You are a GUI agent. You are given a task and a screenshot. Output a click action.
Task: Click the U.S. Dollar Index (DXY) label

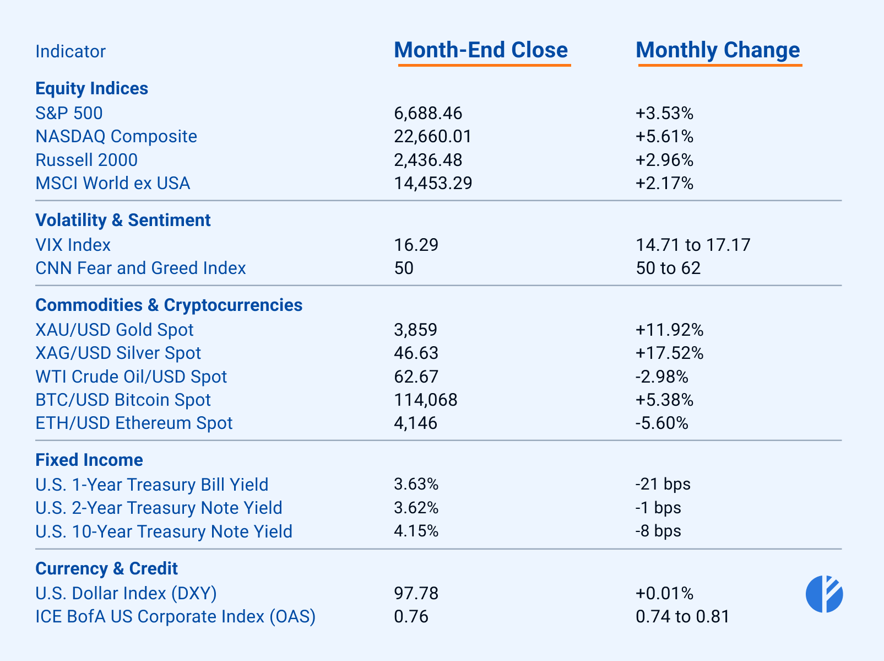click(x=126, y=593)
